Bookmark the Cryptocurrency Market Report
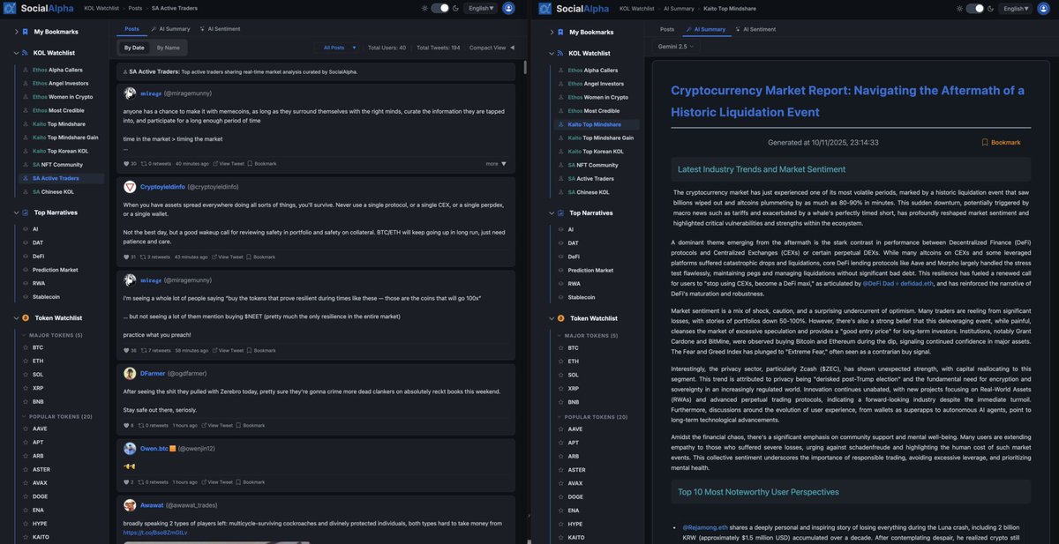Image resolution: width=1059 pixels, height=544 pixels. [1001, 142]
